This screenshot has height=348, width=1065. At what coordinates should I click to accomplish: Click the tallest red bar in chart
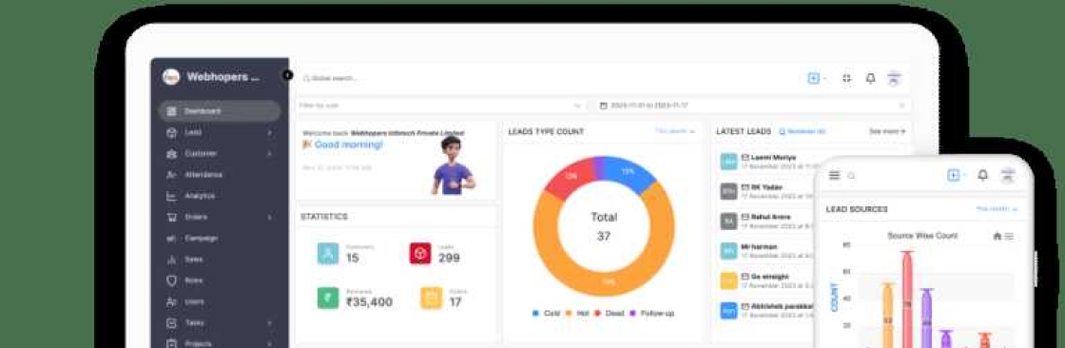pyautogui.click(x=907, y=300)
